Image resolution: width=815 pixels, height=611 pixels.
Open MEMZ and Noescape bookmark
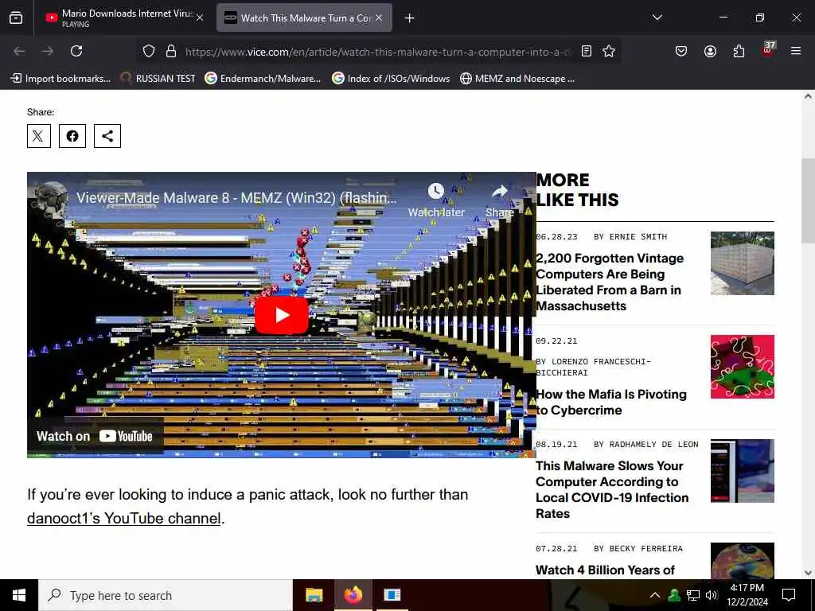[517, 79]
